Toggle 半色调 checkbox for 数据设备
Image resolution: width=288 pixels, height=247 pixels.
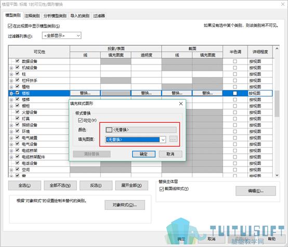235,61
